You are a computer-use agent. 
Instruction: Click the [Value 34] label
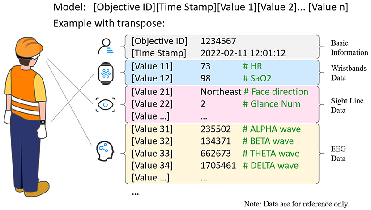(x=152, y=166)
